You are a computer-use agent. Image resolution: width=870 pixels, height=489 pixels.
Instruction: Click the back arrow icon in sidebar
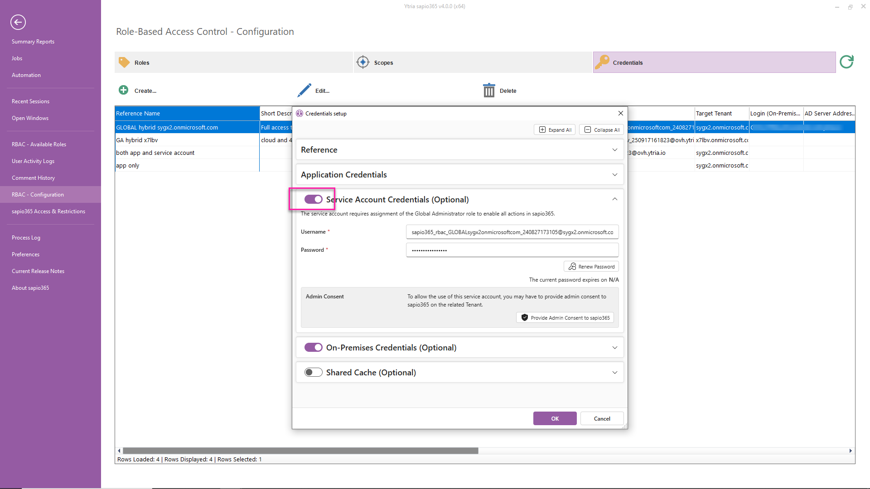coord(18,22)
